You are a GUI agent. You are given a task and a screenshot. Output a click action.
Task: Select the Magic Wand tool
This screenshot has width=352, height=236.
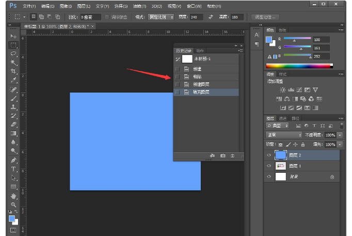point(13,62)
